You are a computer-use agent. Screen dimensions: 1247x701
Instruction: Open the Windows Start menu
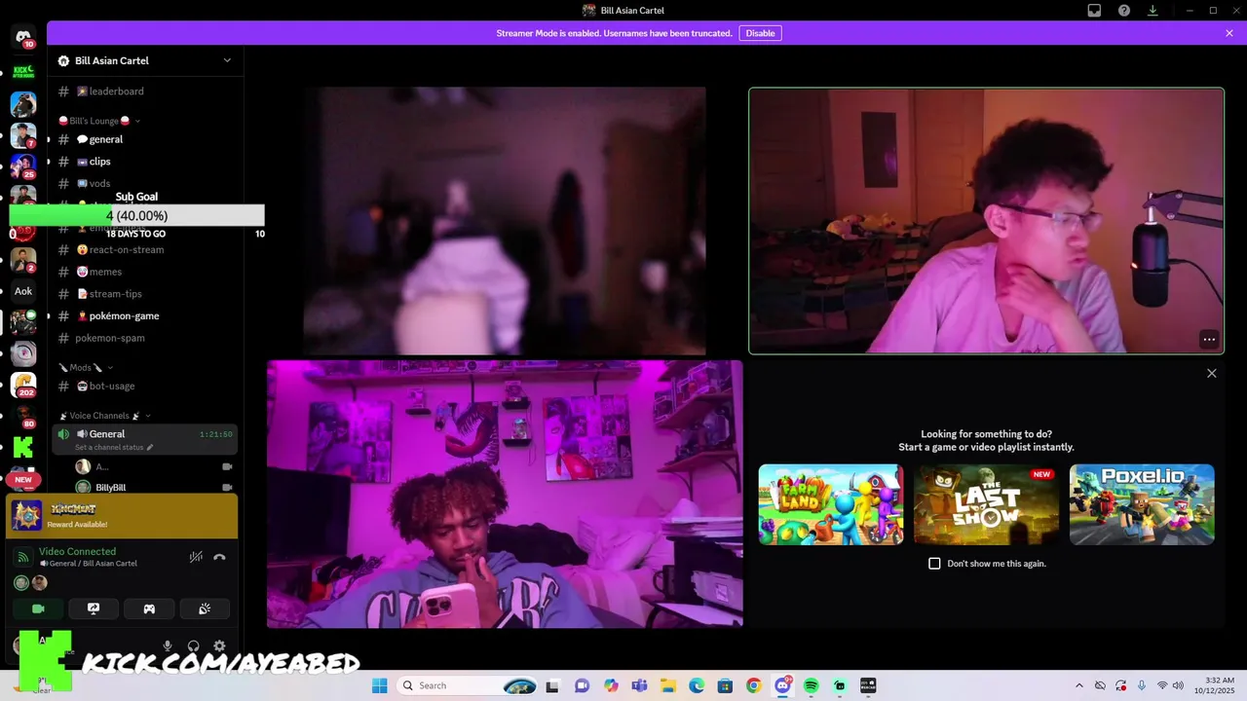380,685
